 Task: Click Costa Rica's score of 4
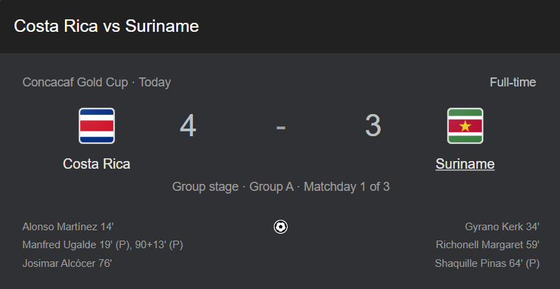188,126
